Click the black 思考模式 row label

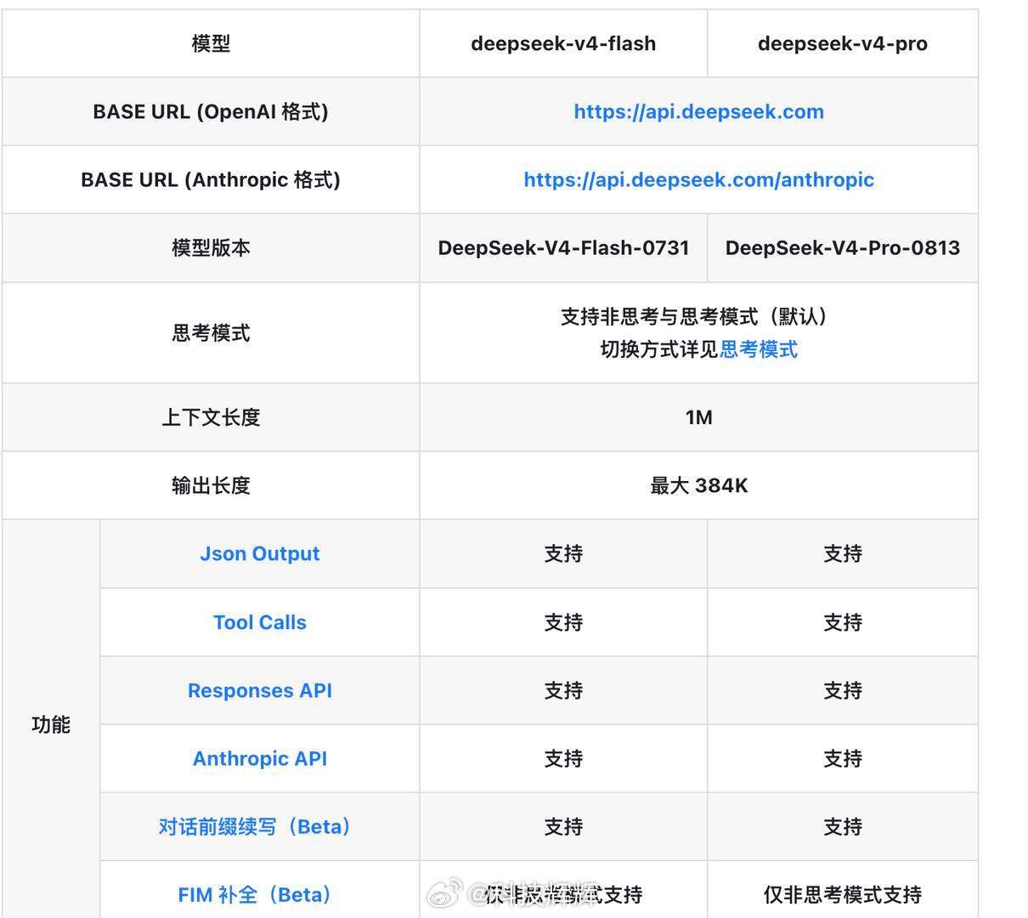tap(211, 332)
